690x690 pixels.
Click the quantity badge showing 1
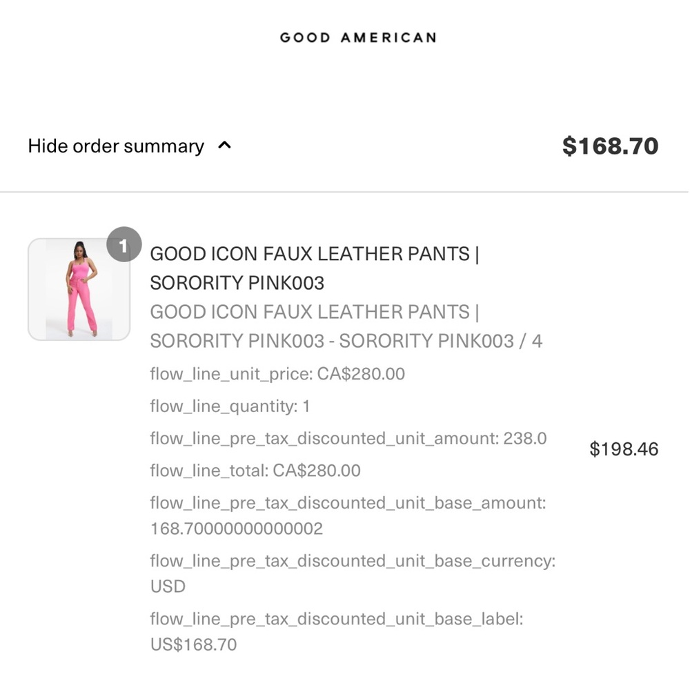click(x=125, y=243)
